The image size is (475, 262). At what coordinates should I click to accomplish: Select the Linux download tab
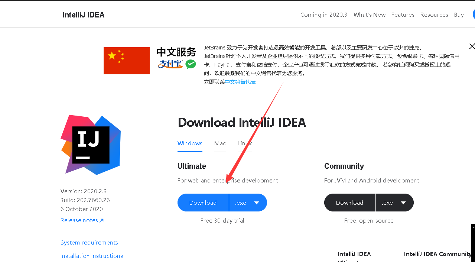click(x=244, y=143)
